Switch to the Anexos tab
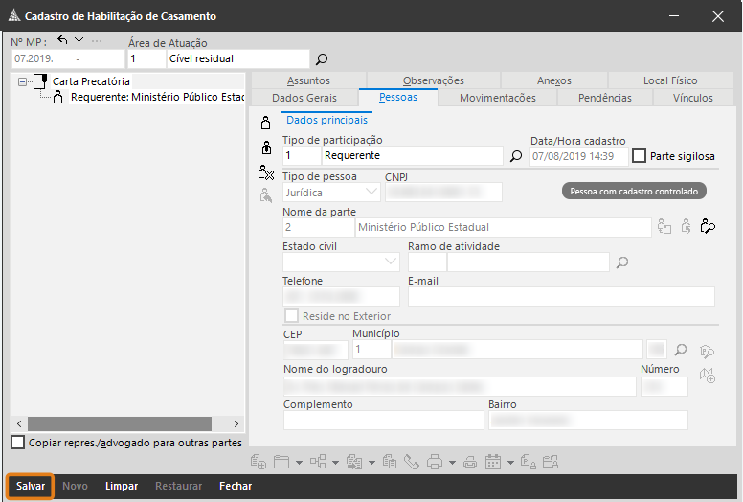 [554, 80]
